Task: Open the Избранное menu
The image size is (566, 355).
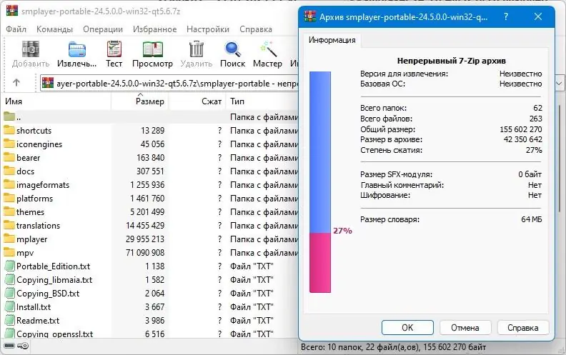Action: click(x=155, y=29)
